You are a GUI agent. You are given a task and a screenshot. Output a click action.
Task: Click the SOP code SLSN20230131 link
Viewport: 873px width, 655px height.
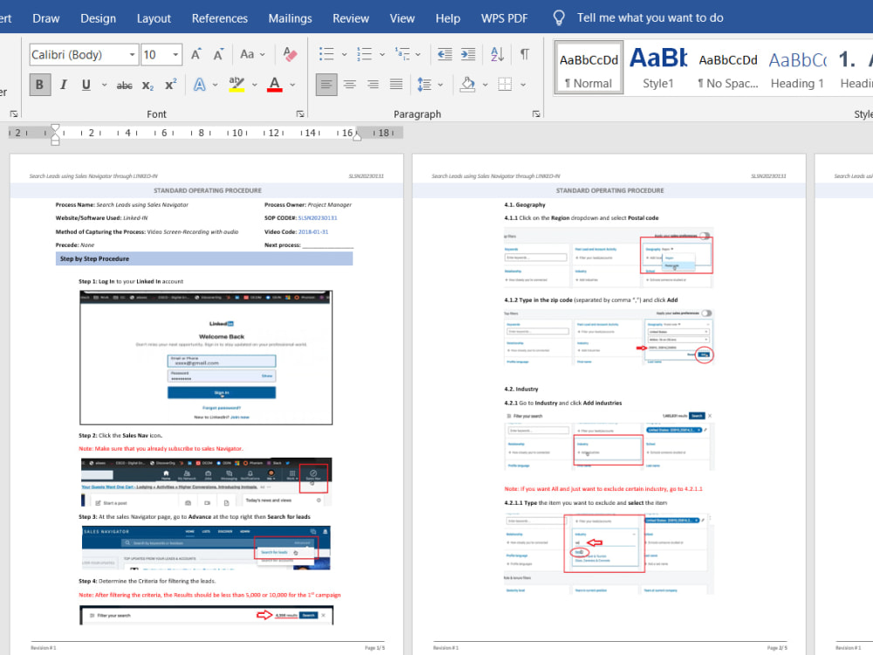(x=318, y=217)
